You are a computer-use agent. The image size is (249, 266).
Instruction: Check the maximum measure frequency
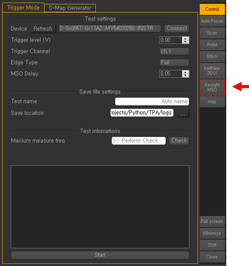(x=179, y=141)
